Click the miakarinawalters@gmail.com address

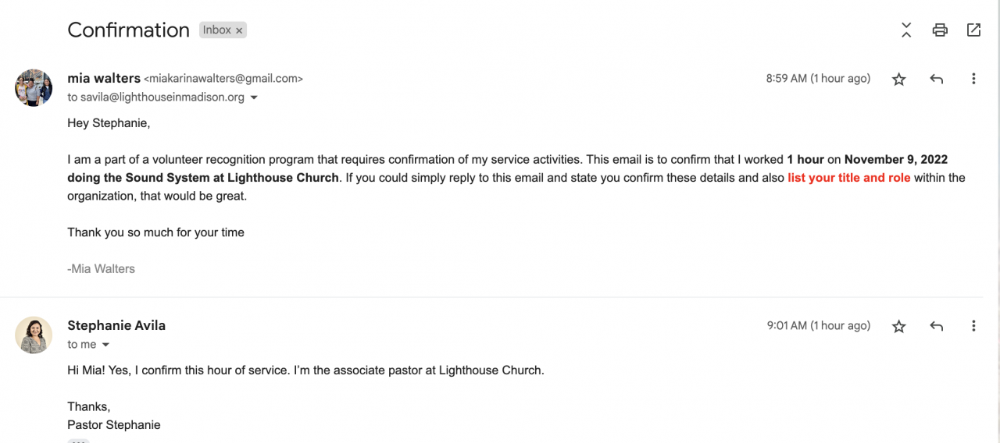click(223, 79)
